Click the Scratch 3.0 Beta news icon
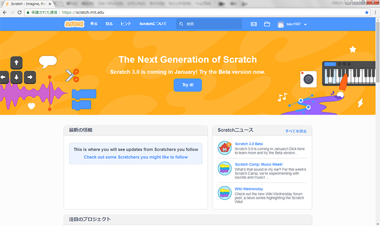 point(224,148)
